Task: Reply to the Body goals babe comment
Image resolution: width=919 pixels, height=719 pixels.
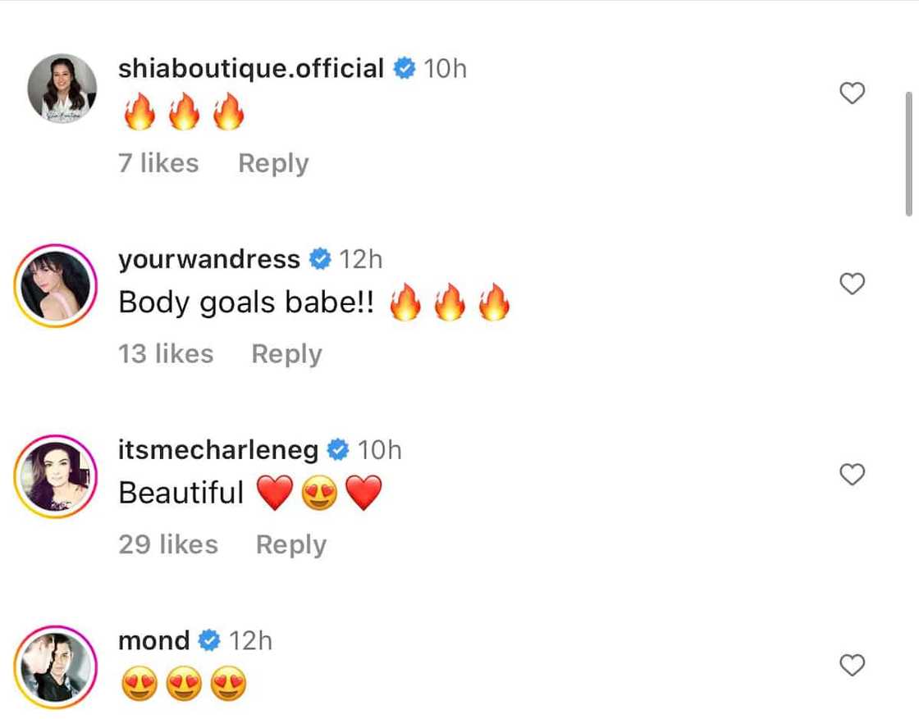Action: tap(286, 354)
